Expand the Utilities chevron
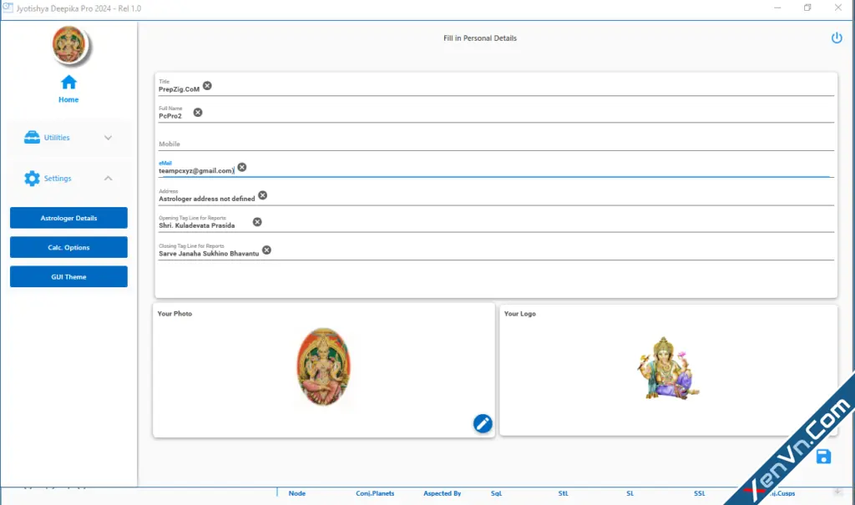 coord(108,138)
